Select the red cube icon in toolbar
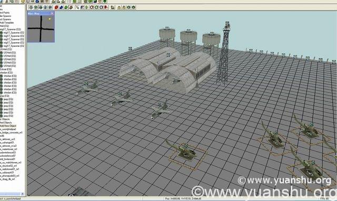 (x=56, y=7)
